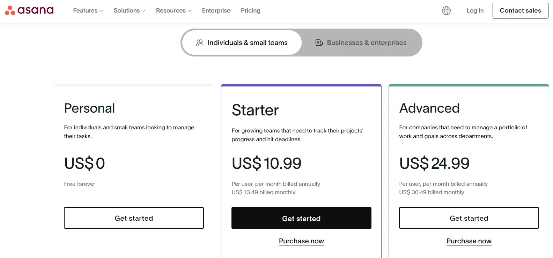
Task: Click Purchase now under Advanced
Action: pyautogui.click(x=469, y=241)
